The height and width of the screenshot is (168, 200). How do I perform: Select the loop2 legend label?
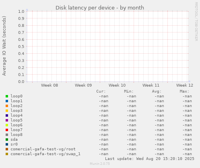tap(16, 106)
